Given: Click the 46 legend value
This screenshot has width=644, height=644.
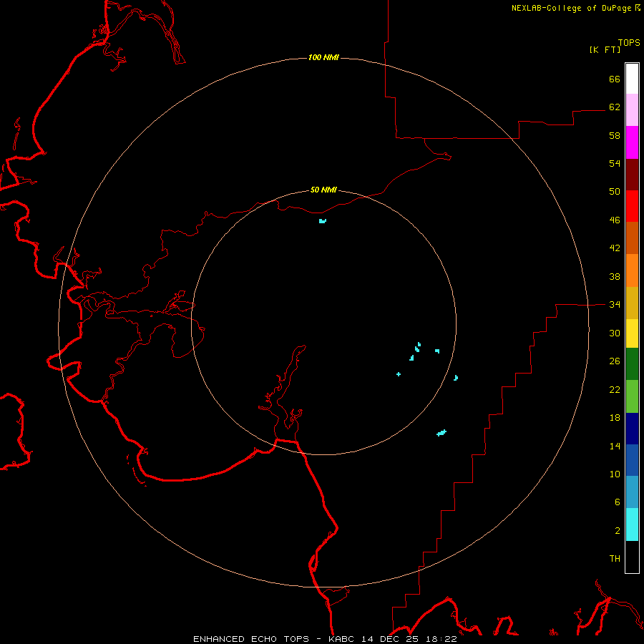Looking at the screenshot, I should point(615,220).
